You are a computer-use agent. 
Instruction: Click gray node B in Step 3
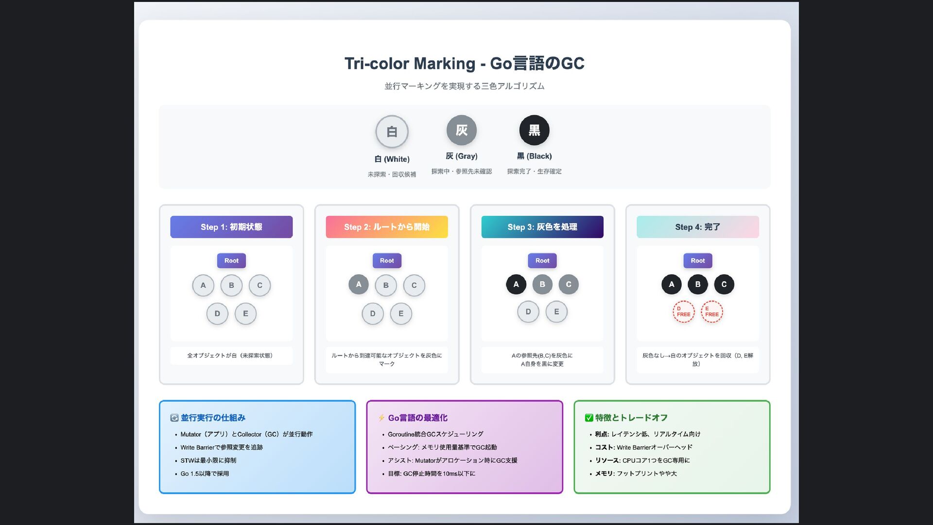(x=542, y=284)
